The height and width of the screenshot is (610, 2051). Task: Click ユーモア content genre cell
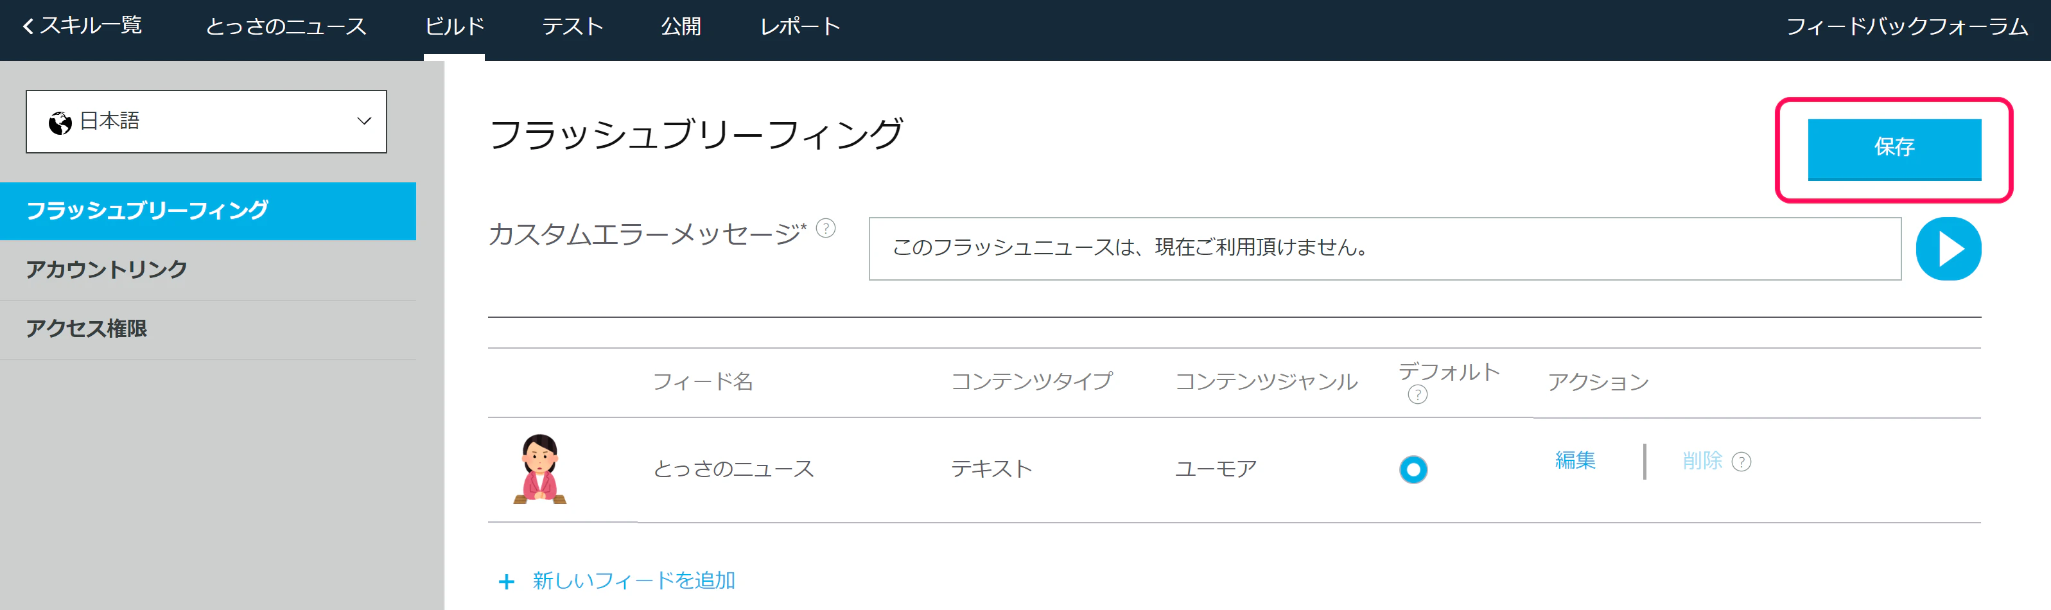pos(1216,469)
